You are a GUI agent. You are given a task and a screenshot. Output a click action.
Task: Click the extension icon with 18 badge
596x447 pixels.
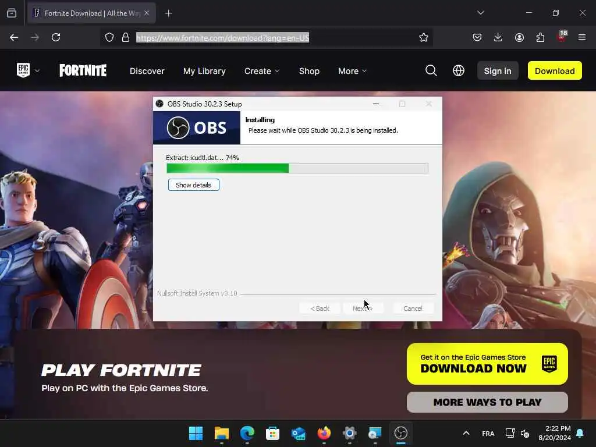tap(562, 37)
